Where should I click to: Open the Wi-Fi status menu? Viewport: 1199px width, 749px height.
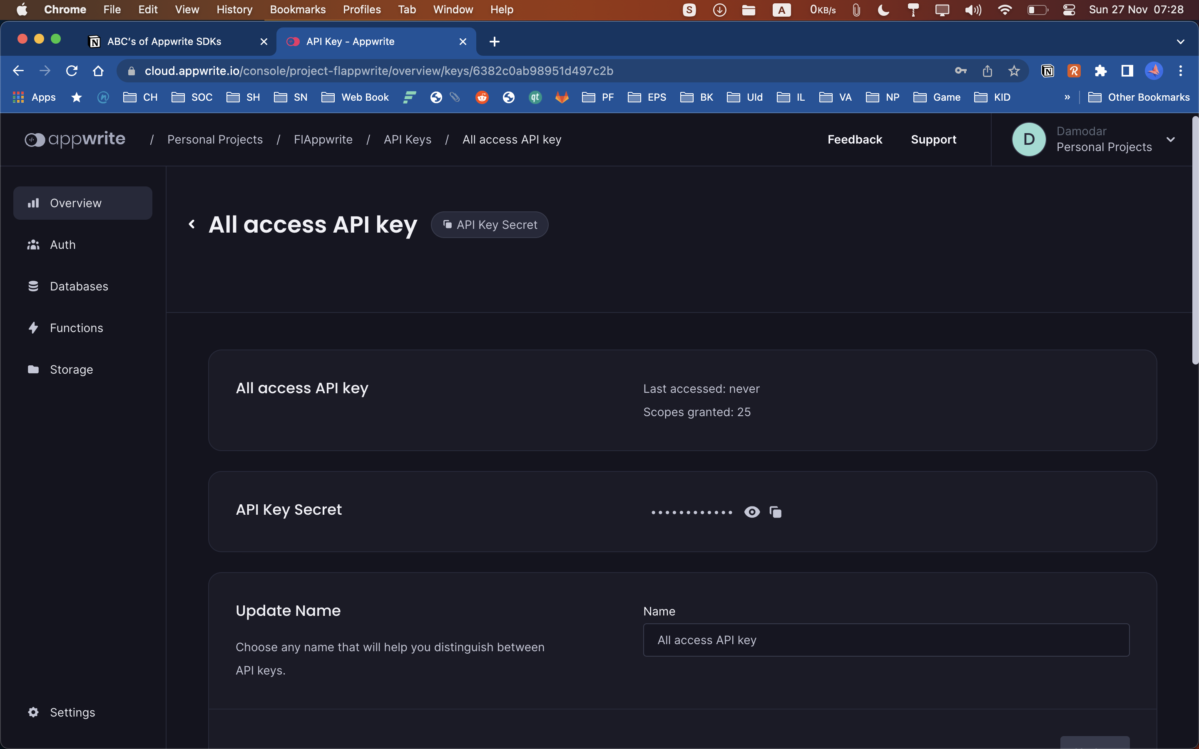1005,10
